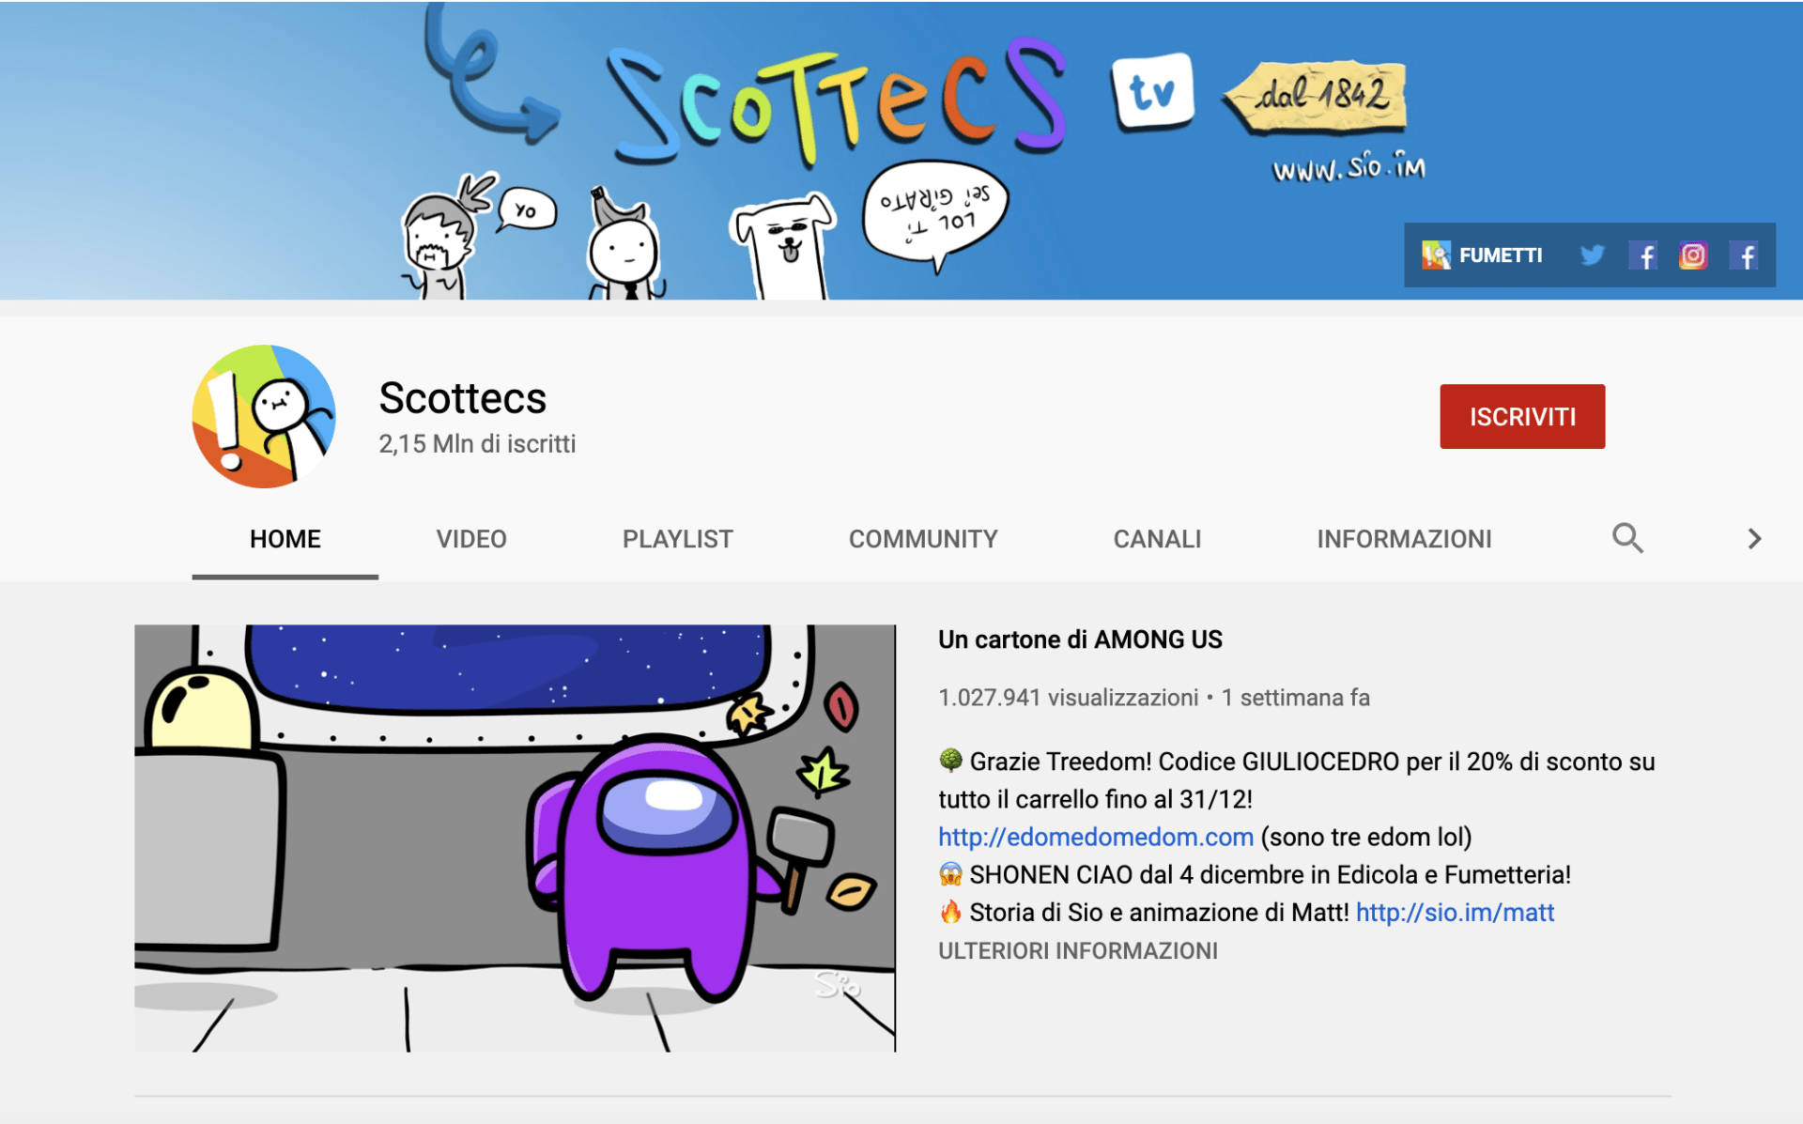Expand more tabs with right chevron
The image size is (1803, 1124).
click(x=1753, y=538)
